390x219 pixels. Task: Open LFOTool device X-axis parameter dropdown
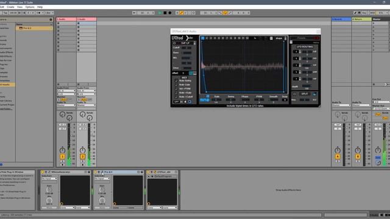click(154, 207)
